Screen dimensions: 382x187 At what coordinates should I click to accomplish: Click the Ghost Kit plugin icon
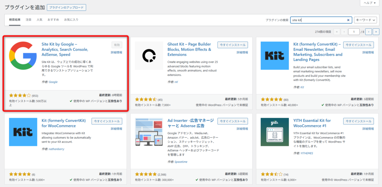(x=149, y=56)
